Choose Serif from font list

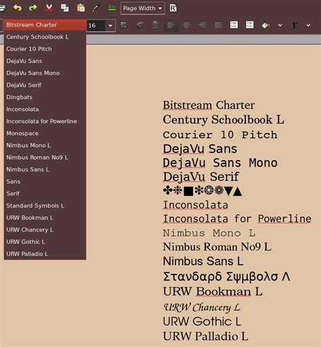pyautogui.click(x=45, y=194)
